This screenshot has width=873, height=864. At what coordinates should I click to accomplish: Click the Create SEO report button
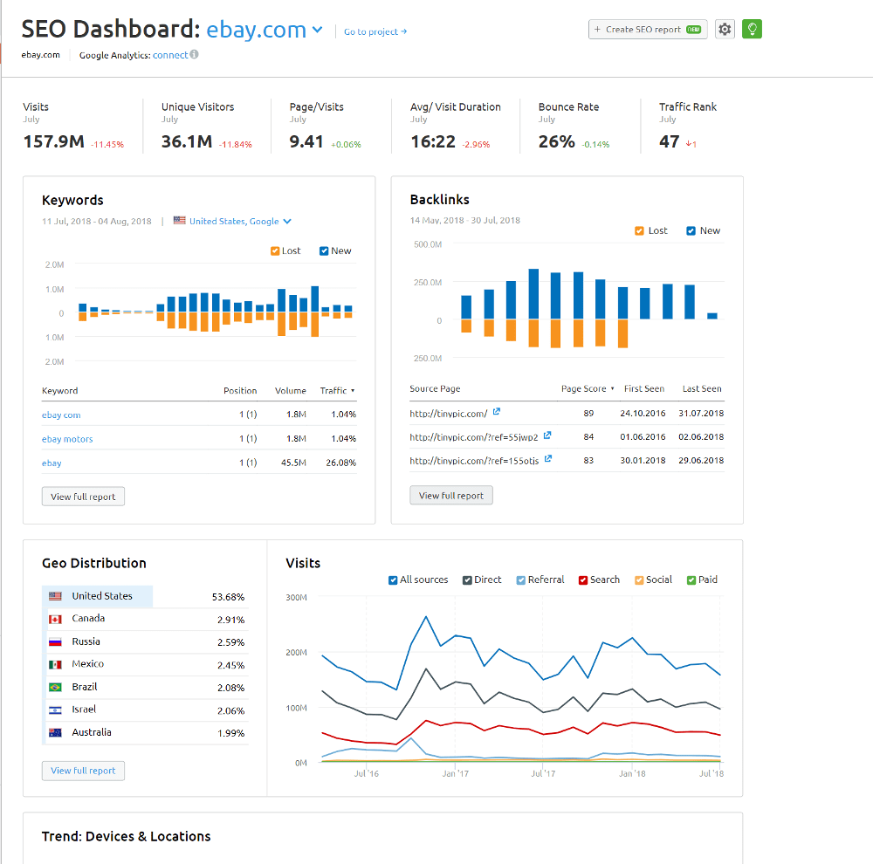point(647,28)
